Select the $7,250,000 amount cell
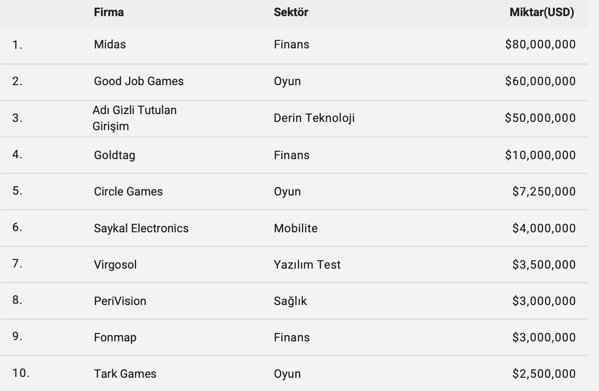 (544, 192)
